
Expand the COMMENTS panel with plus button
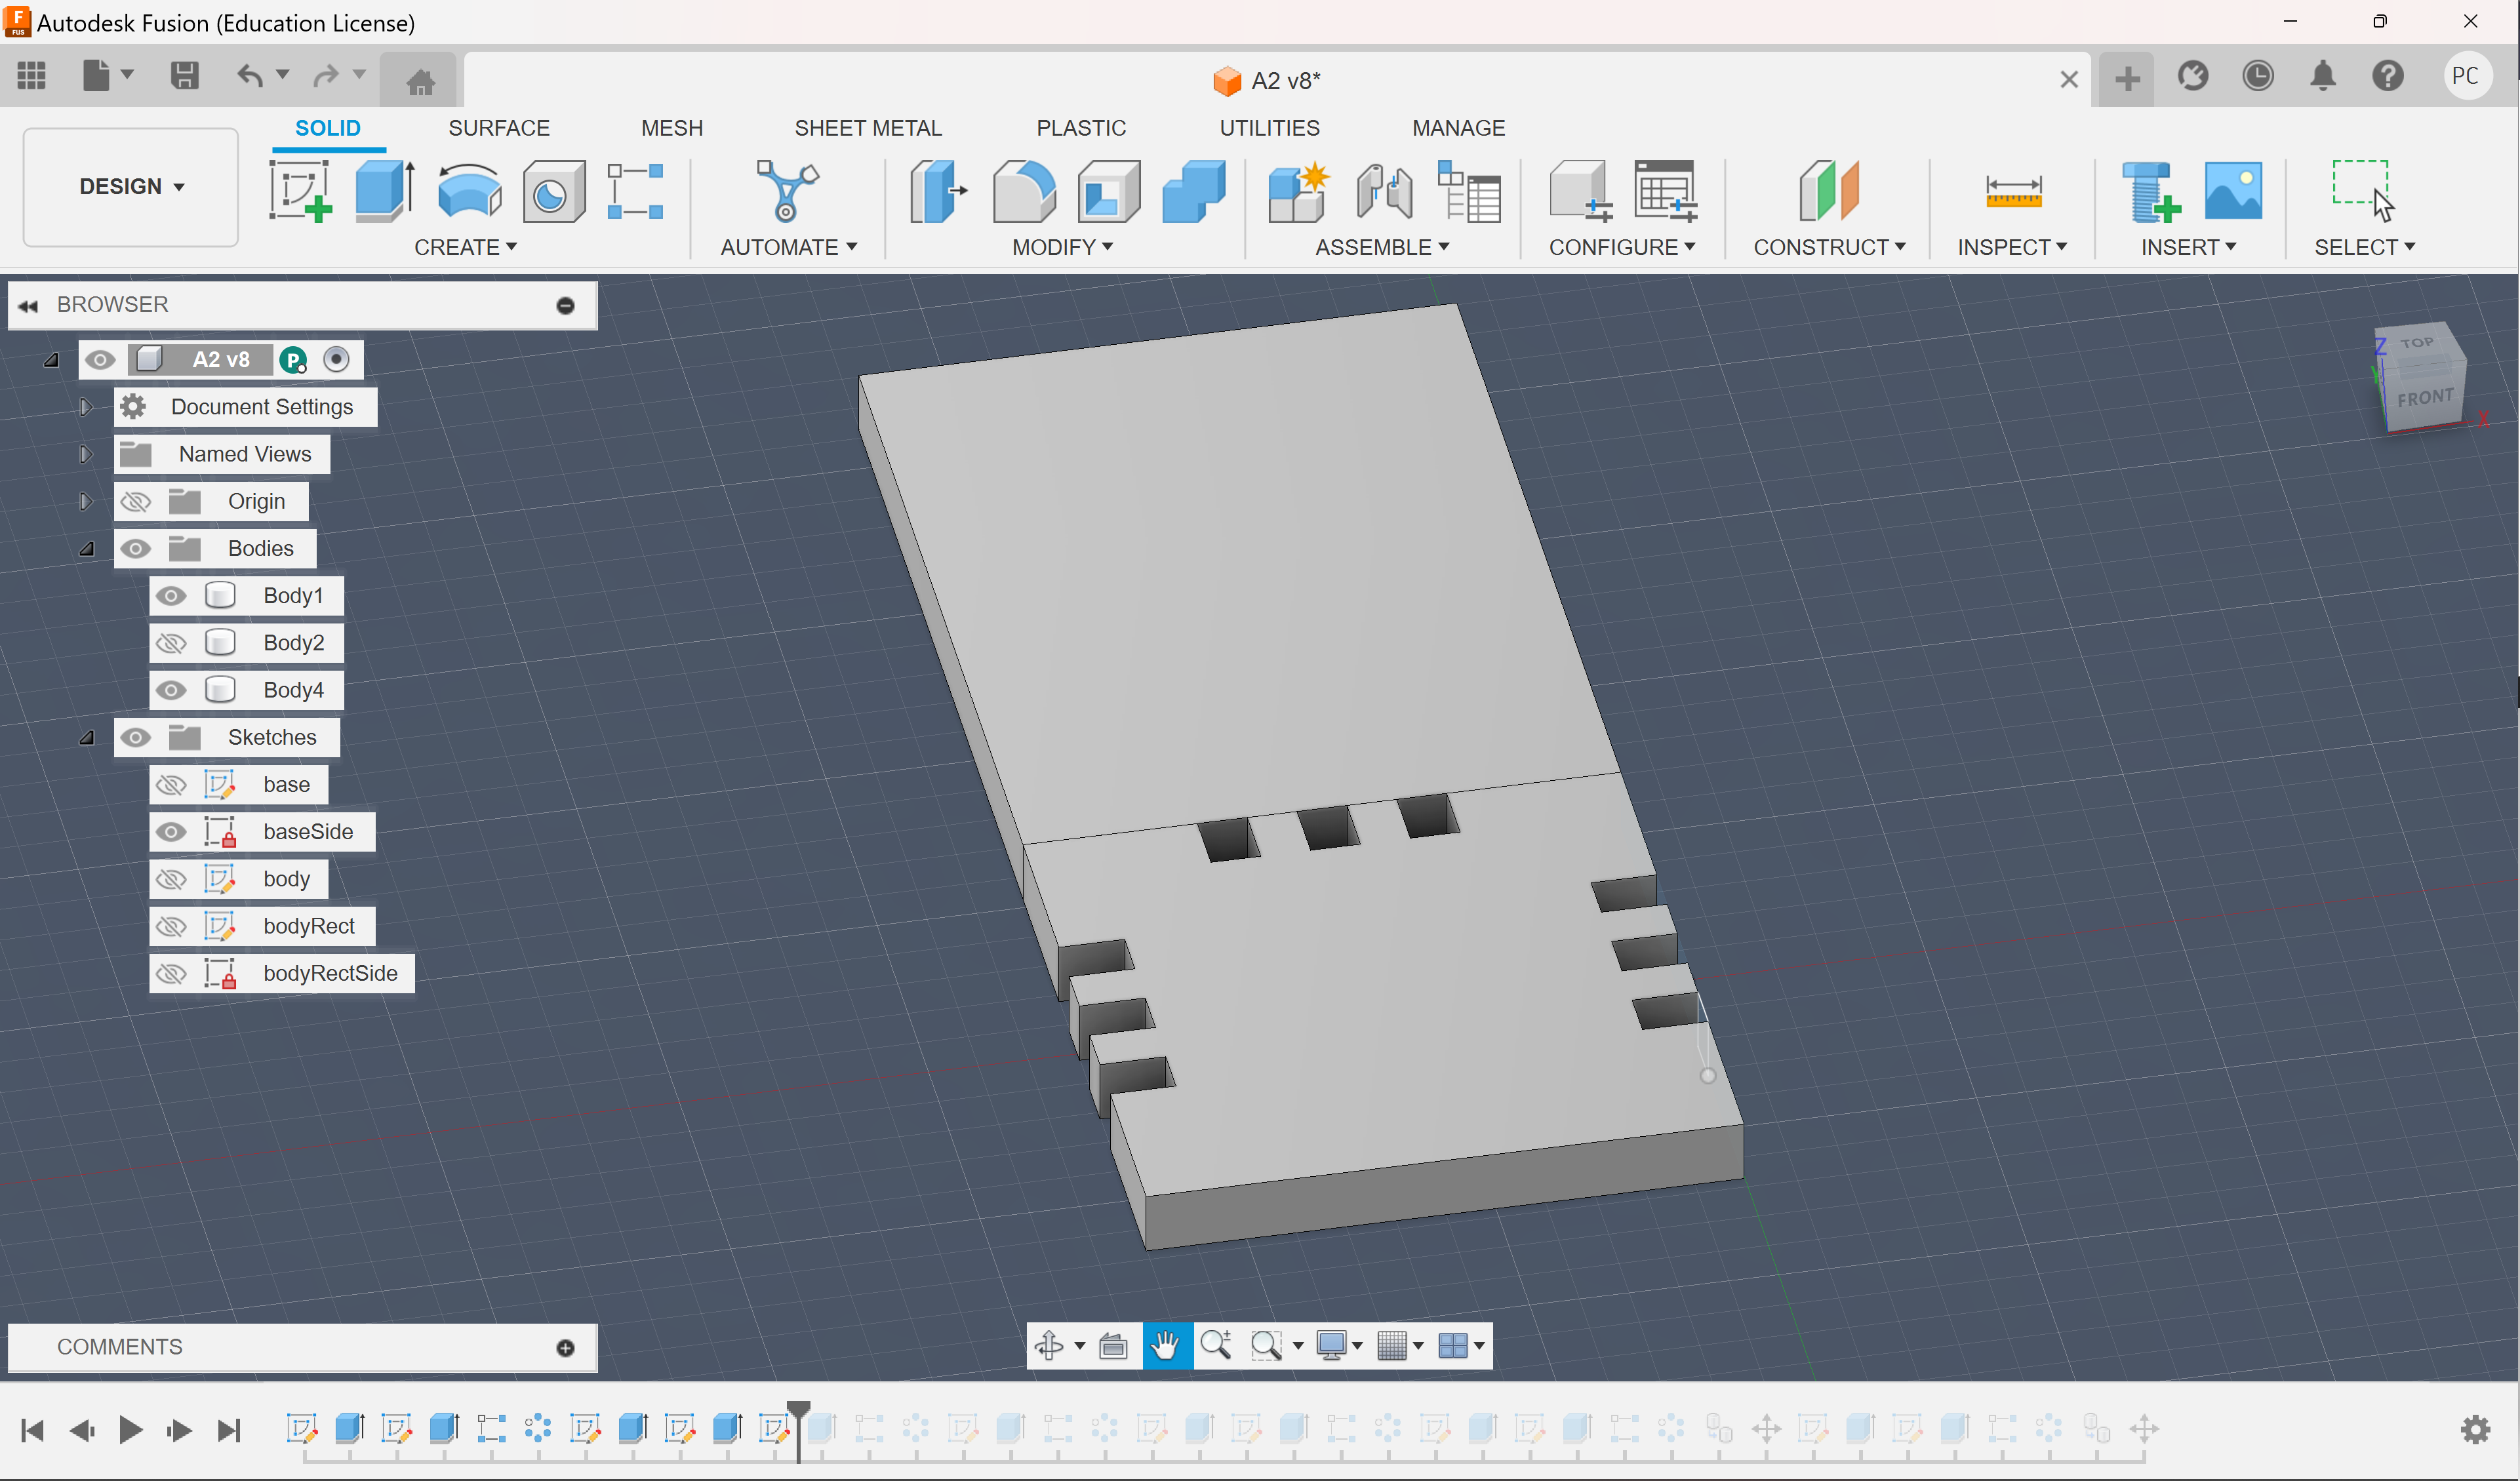click(x=565, y=1348)
